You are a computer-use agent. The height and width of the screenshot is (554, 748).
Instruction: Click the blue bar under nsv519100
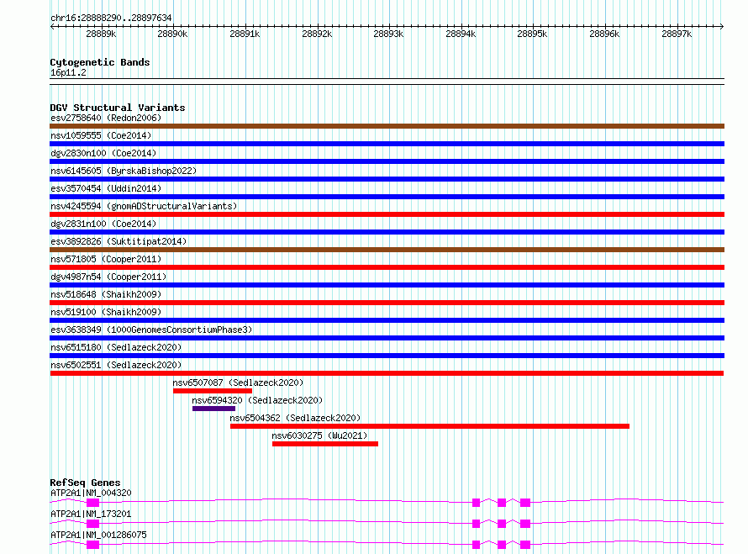point(387,320)
